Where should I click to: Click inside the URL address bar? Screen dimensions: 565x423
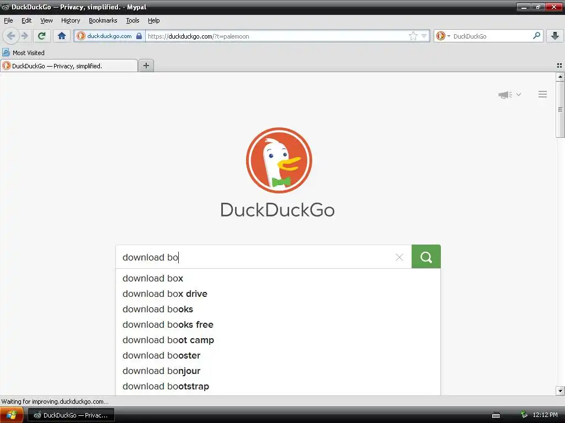tap(276, 36)
